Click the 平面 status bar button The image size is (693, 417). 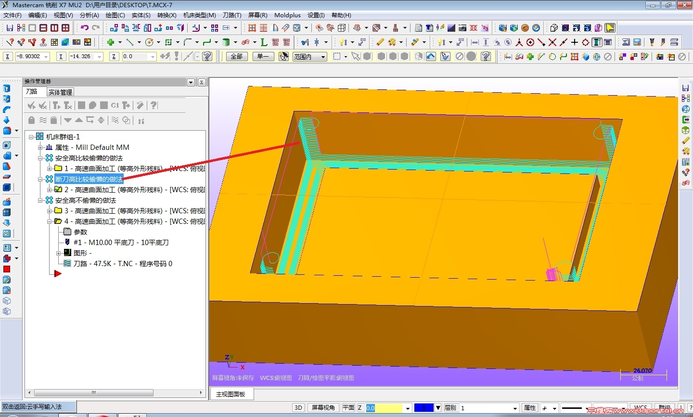click(x=348, y=408)
